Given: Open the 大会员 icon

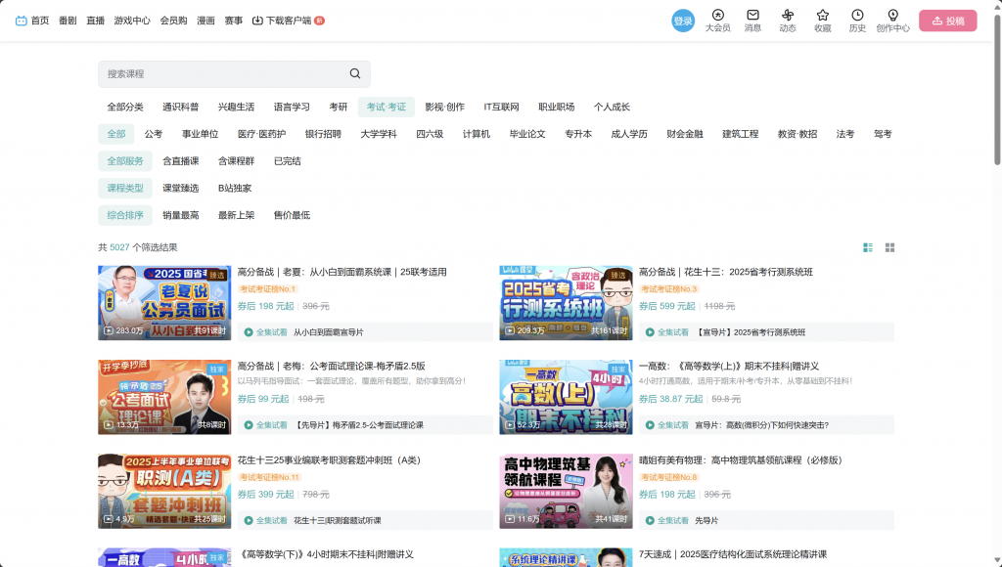Looking at the screenshot, I should click(x=717, y=15).
